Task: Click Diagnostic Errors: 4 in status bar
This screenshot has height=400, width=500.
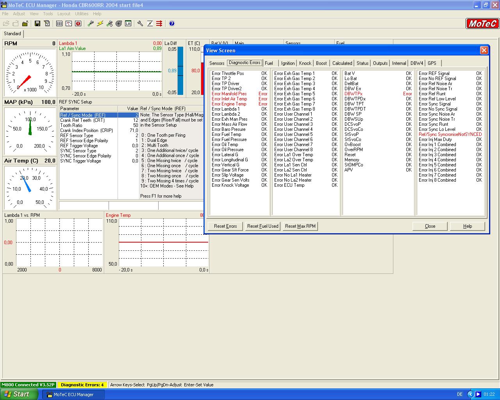Action: 82,385
